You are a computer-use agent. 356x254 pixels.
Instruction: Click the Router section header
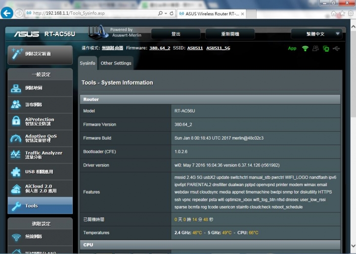click(x=210, y=100)
